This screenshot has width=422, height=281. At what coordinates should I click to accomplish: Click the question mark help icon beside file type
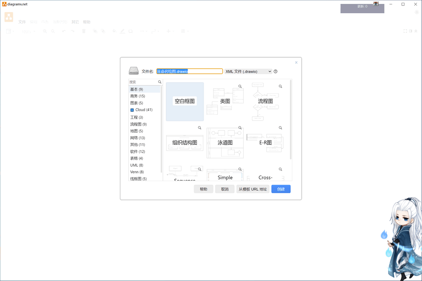[275, 71]
